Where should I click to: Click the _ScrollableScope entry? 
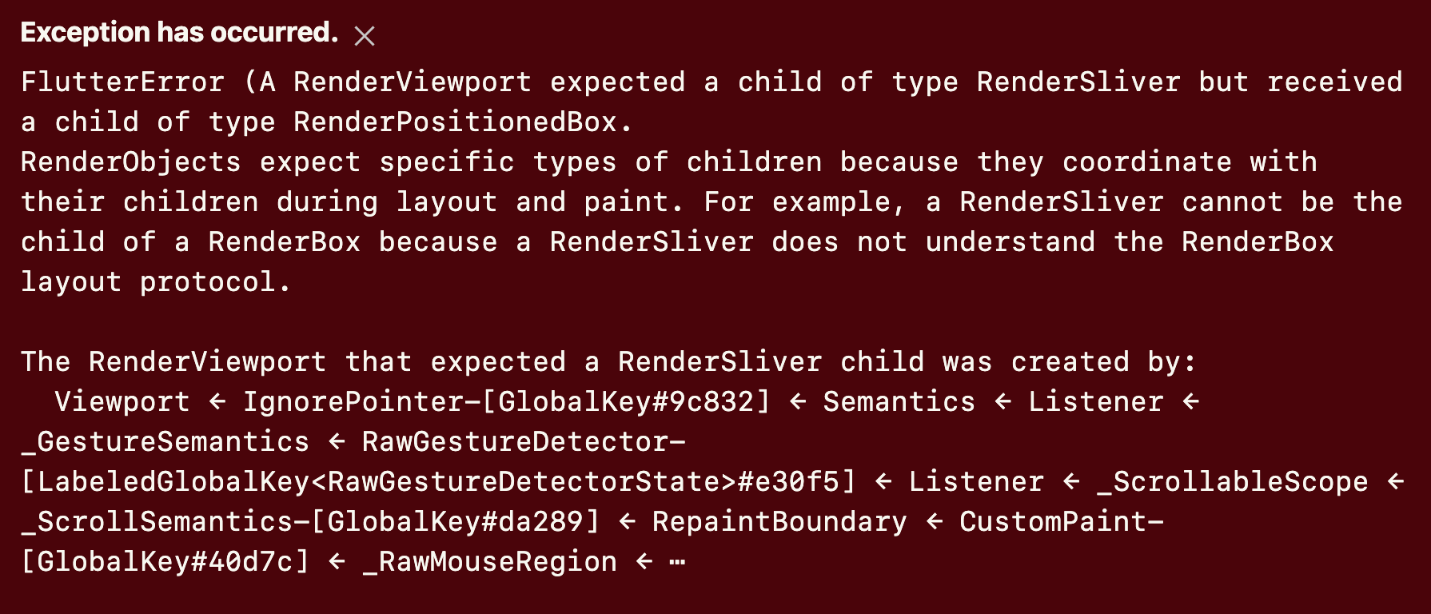click(x=1232, y=481)
